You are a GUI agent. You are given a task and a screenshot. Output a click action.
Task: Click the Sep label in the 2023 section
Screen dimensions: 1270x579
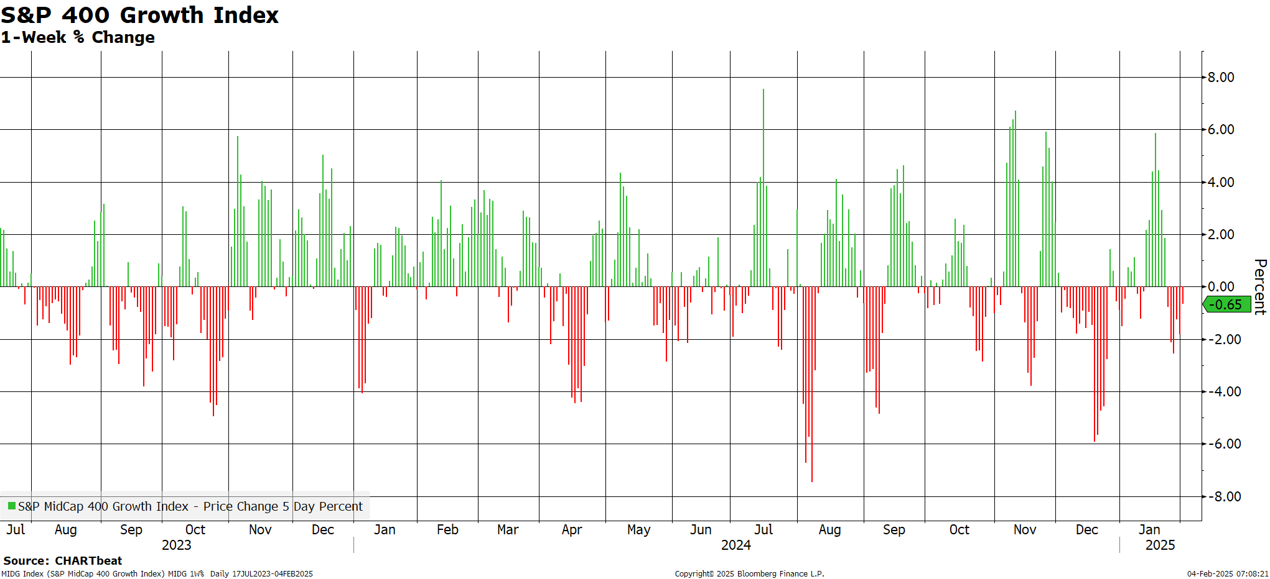click(x=131, y=530)
